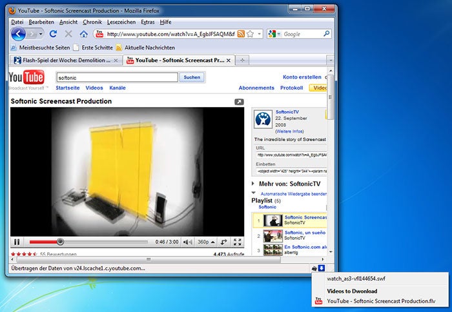Click the pop-out video icon above the player
The image size is (452, 312).
[239, 102]
